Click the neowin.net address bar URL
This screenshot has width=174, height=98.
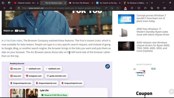click(x=62, y=8)
